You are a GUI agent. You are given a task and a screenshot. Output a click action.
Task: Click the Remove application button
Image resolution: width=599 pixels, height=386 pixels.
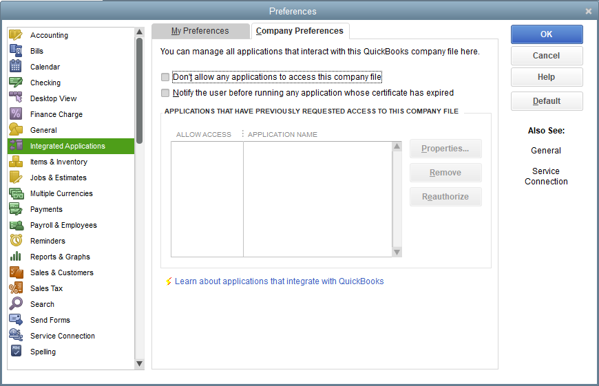pos(445,173)
